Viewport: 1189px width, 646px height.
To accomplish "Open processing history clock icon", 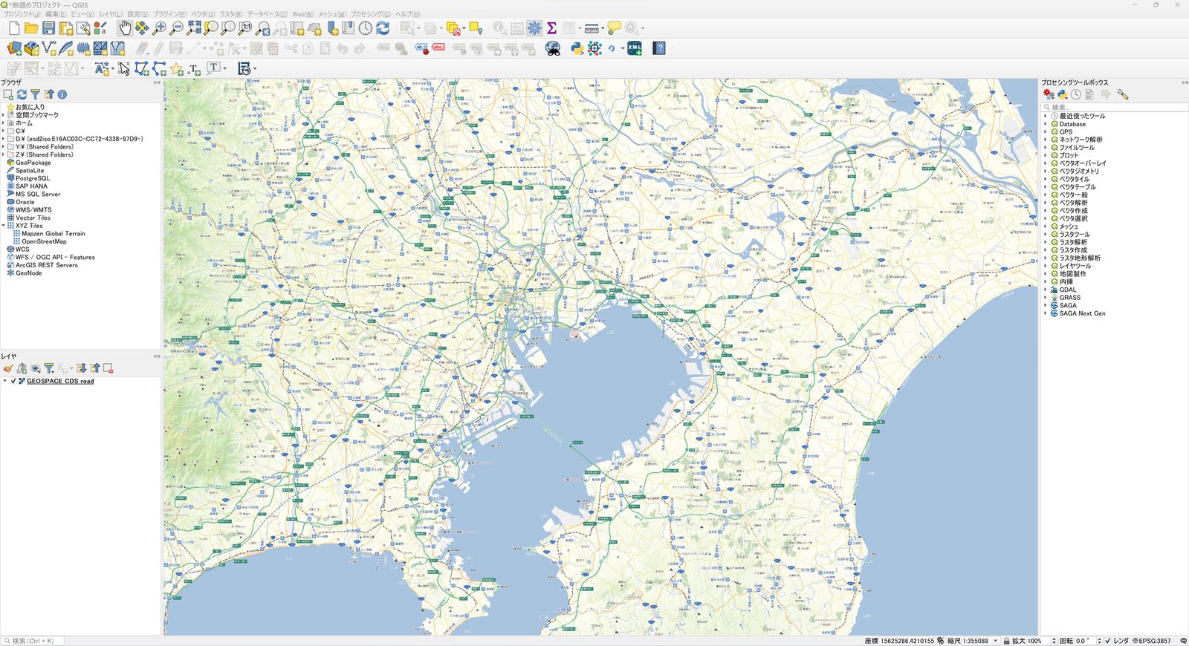I will click(1075, 94).
